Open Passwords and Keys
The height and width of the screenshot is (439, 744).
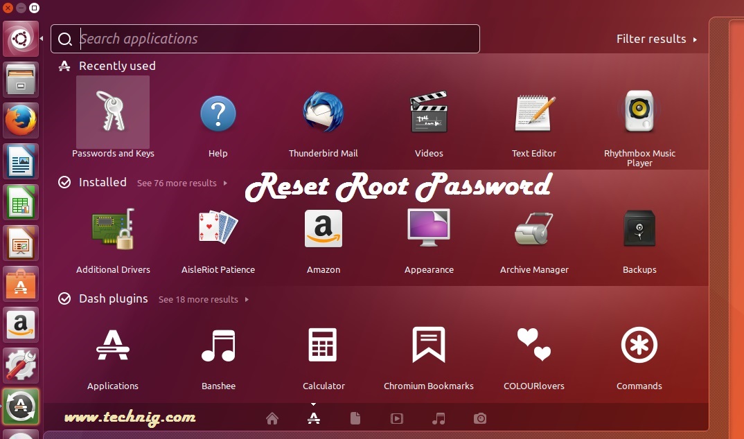(x=113, y=111)
